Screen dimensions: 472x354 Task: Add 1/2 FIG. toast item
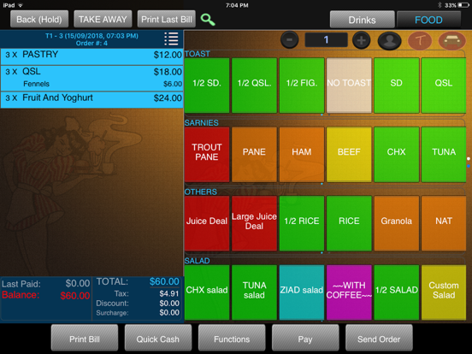click(x=302, y=86)
